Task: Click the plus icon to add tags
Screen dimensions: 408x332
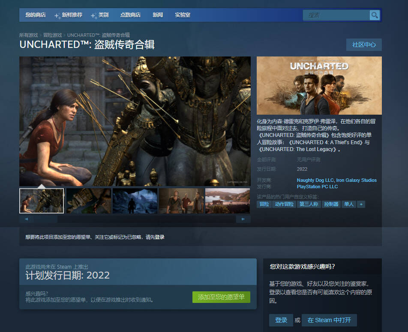Action: [x=361, y=205]
